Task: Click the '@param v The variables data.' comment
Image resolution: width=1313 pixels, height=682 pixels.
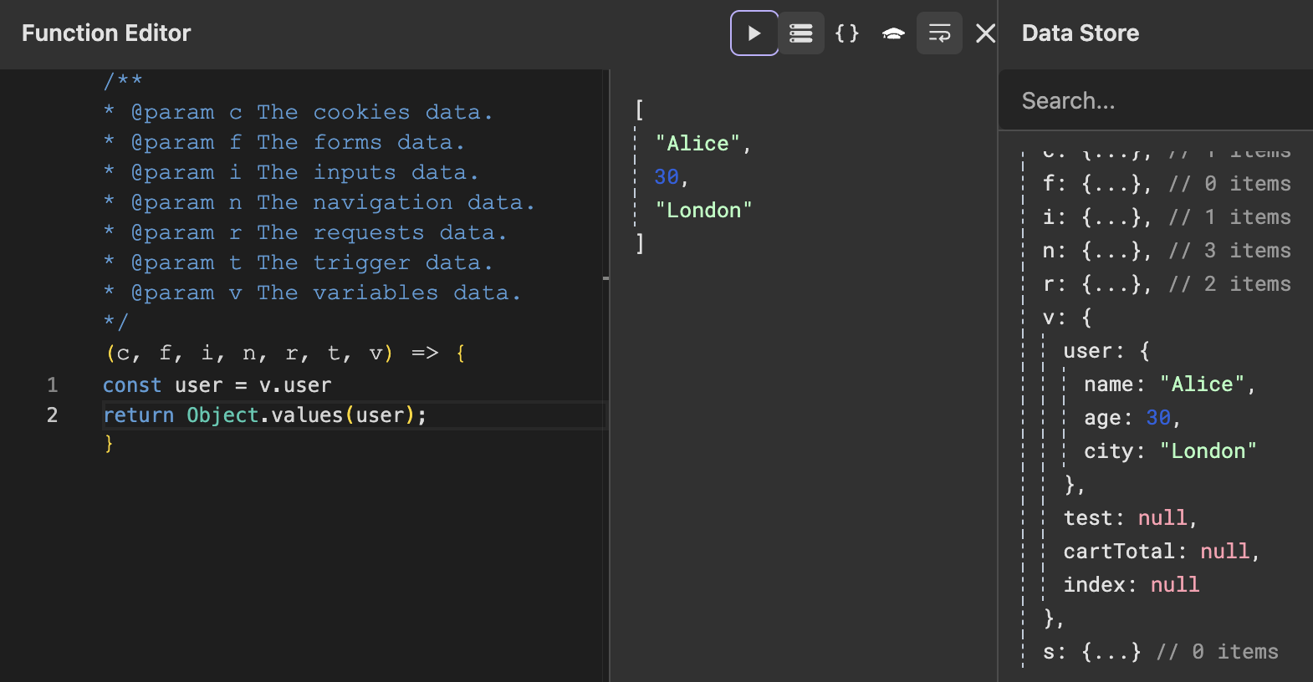Action: click(312, 293)
